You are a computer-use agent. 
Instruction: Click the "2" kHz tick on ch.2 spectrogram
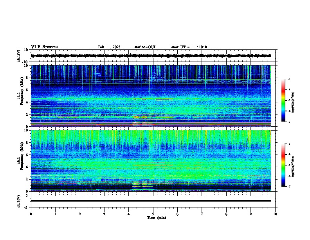tap(27, 179)
